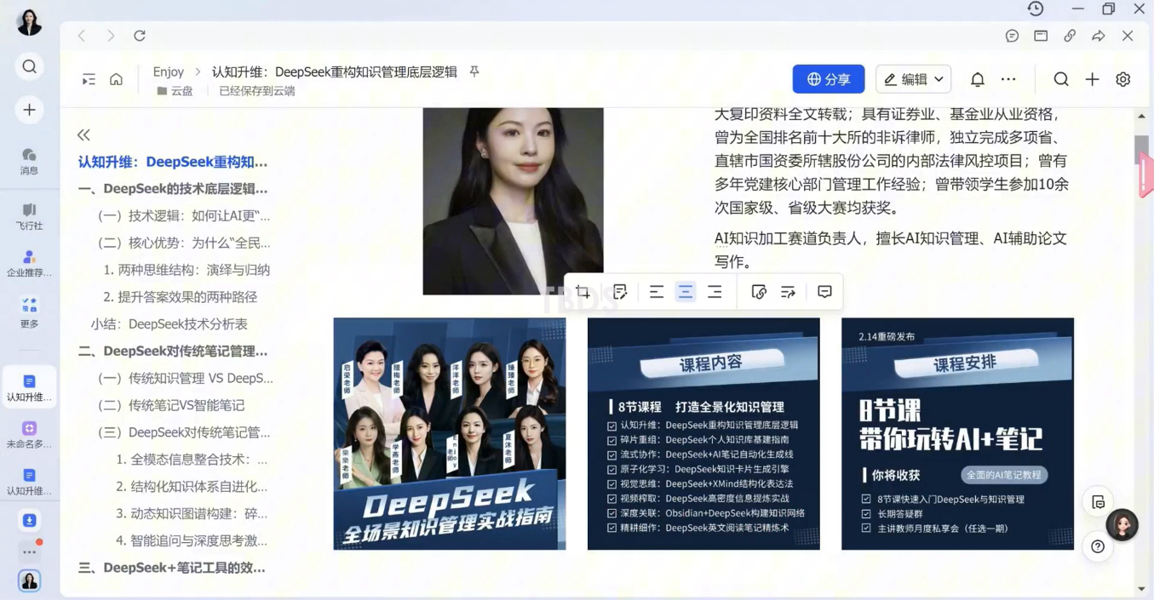Toggle the outline sidebar menu icon
1154x600 pixels.
click(89, 79)
